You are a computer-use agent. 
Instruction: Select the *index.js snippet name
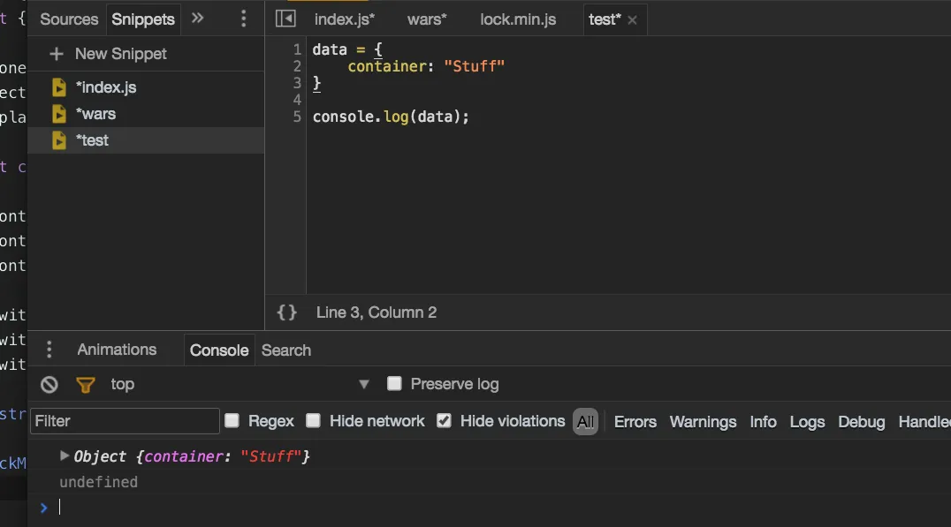tap(106, 88)
